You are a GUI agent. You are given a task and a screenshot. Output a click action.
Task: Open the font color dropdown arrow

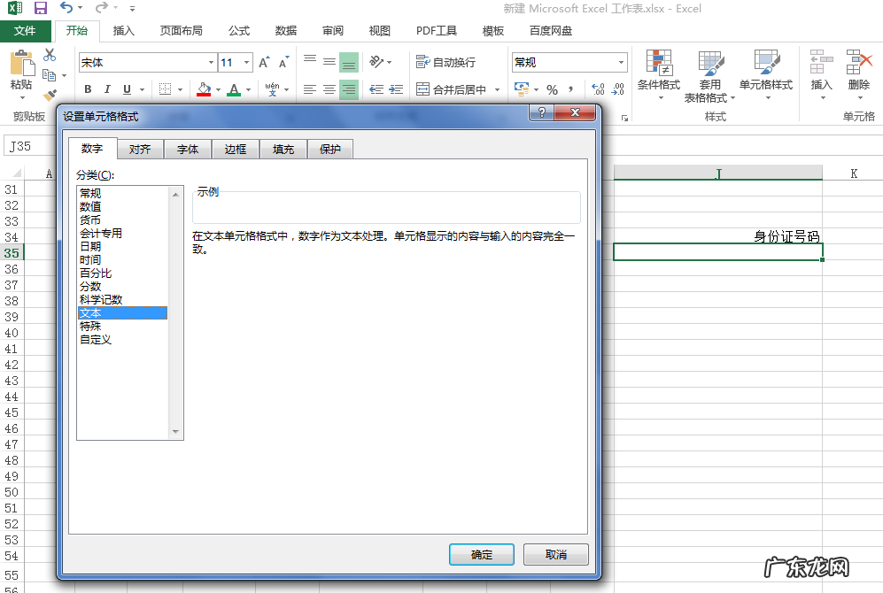[x=248, y=89]
